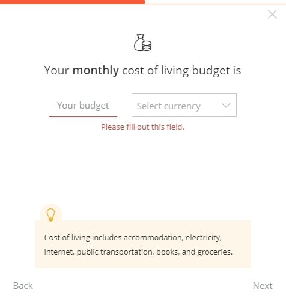This screenshot has width=286, height=299.
Task: Proceed using the Next button
Action: (x=263, y=285)
